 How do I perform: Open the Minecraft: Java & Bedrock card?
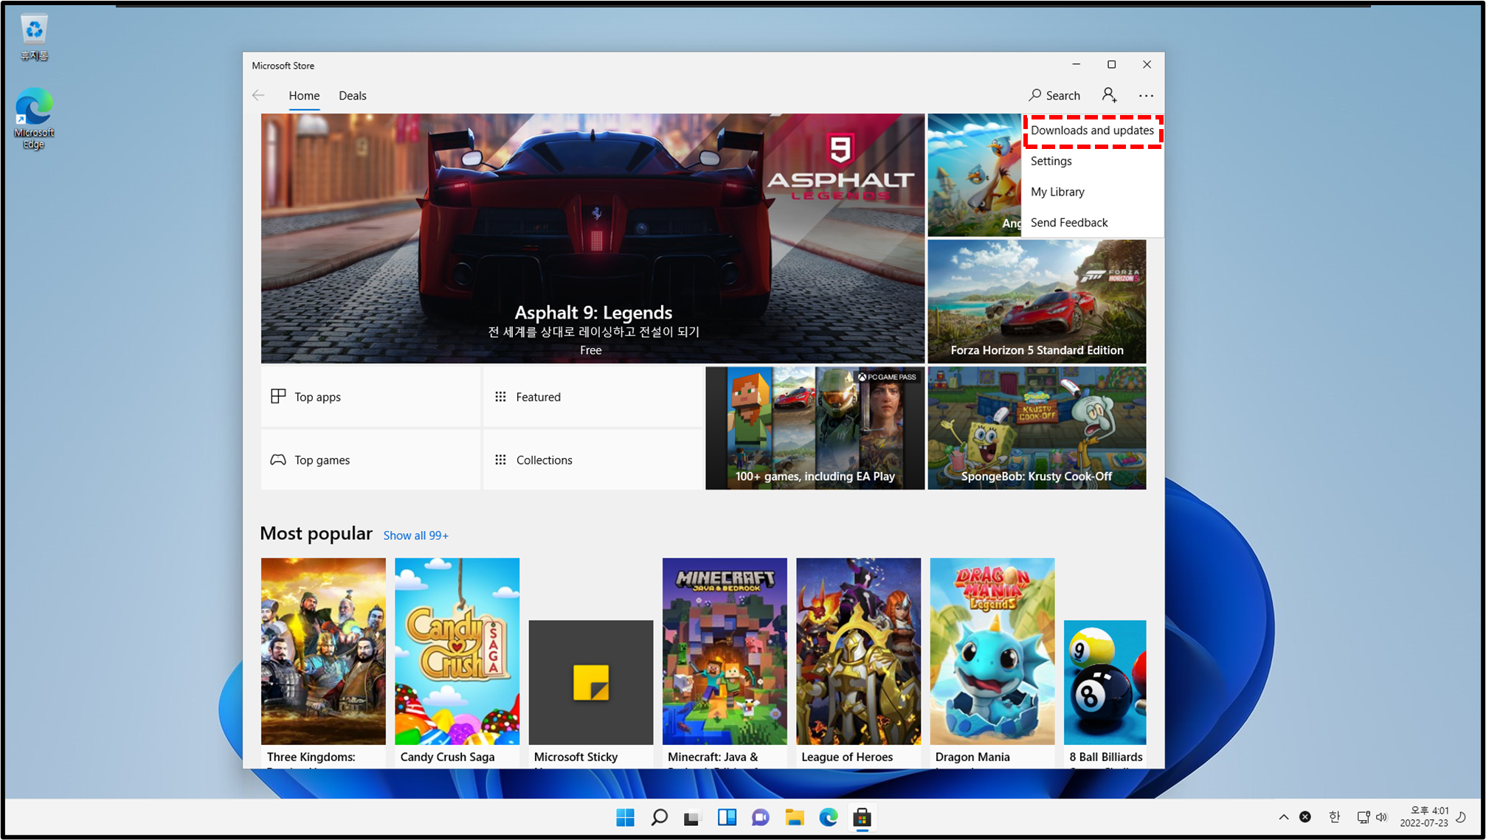pos(725,662)
